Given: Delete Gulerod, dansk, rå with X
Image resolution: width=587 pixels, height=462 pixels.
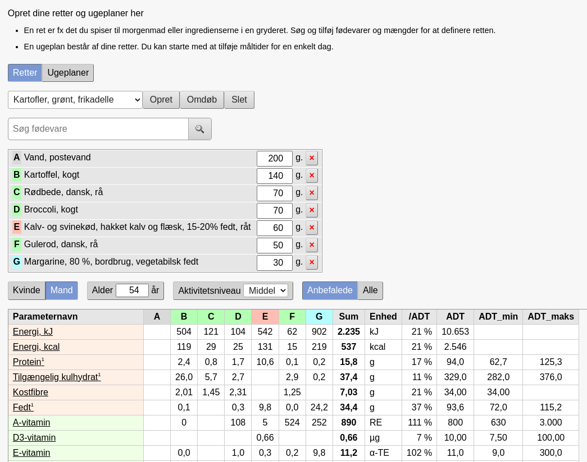Looking at the screenshot, I should [312, 245].
